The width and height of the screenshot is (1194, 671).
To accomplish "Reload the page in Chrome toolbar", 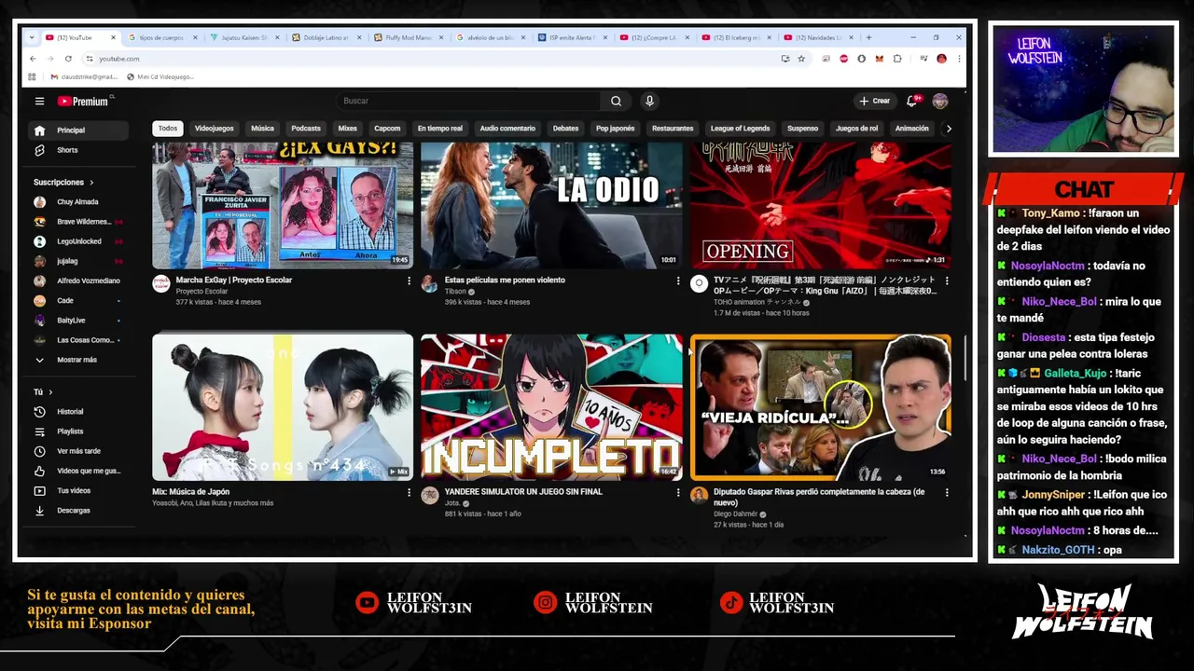I will click(x=68, y=59).
